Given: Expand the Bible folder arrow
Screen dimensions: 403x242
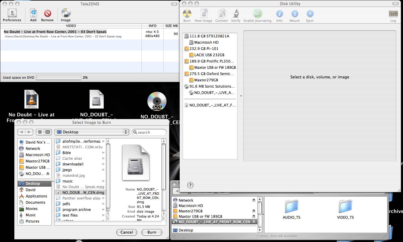Looking at the screenshot, I should (x=104, y=153).
